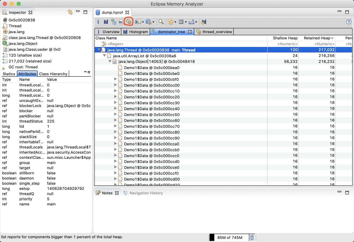The height and width of the screenshot is (242, 354).
Task: Close the dominator_tree tab
Action: point(190,32)
